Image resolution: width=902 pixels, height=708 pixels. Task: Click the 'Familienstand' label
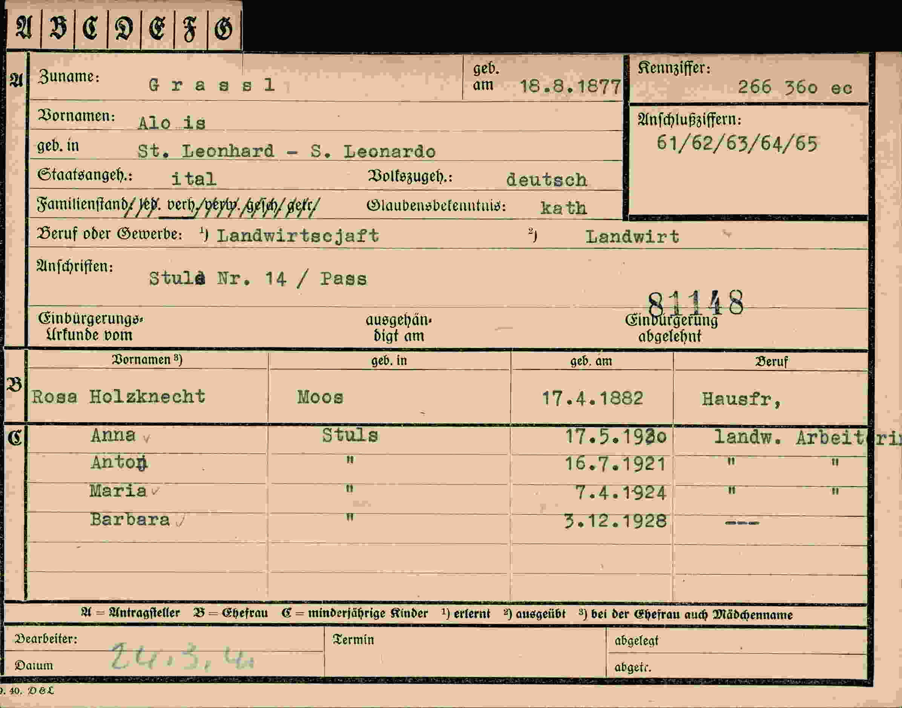click(82, 205)
